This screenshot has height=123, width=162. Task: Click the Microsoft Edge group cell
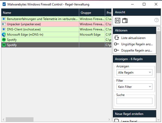tap(92, 35)
